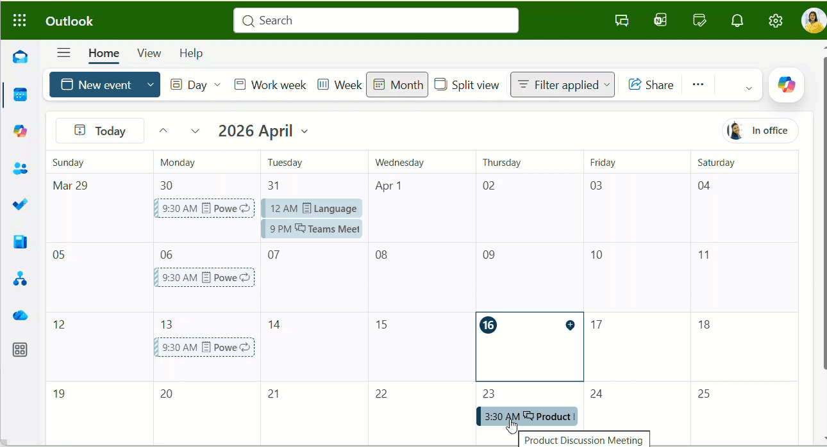Open the Copilot panel at top right

[786, 84]
